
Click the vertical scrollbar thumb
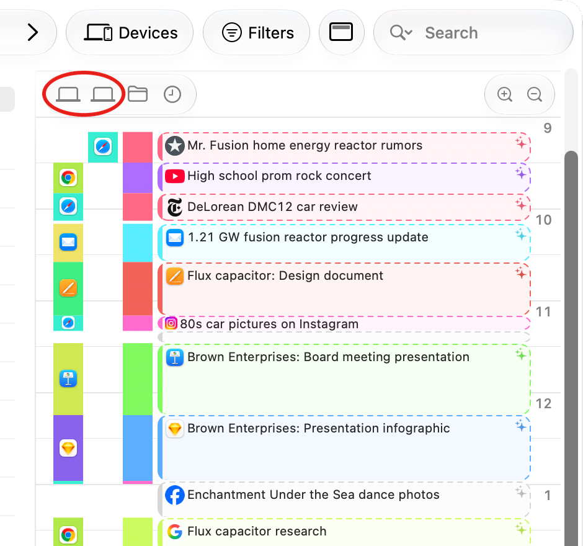[571, 348]
